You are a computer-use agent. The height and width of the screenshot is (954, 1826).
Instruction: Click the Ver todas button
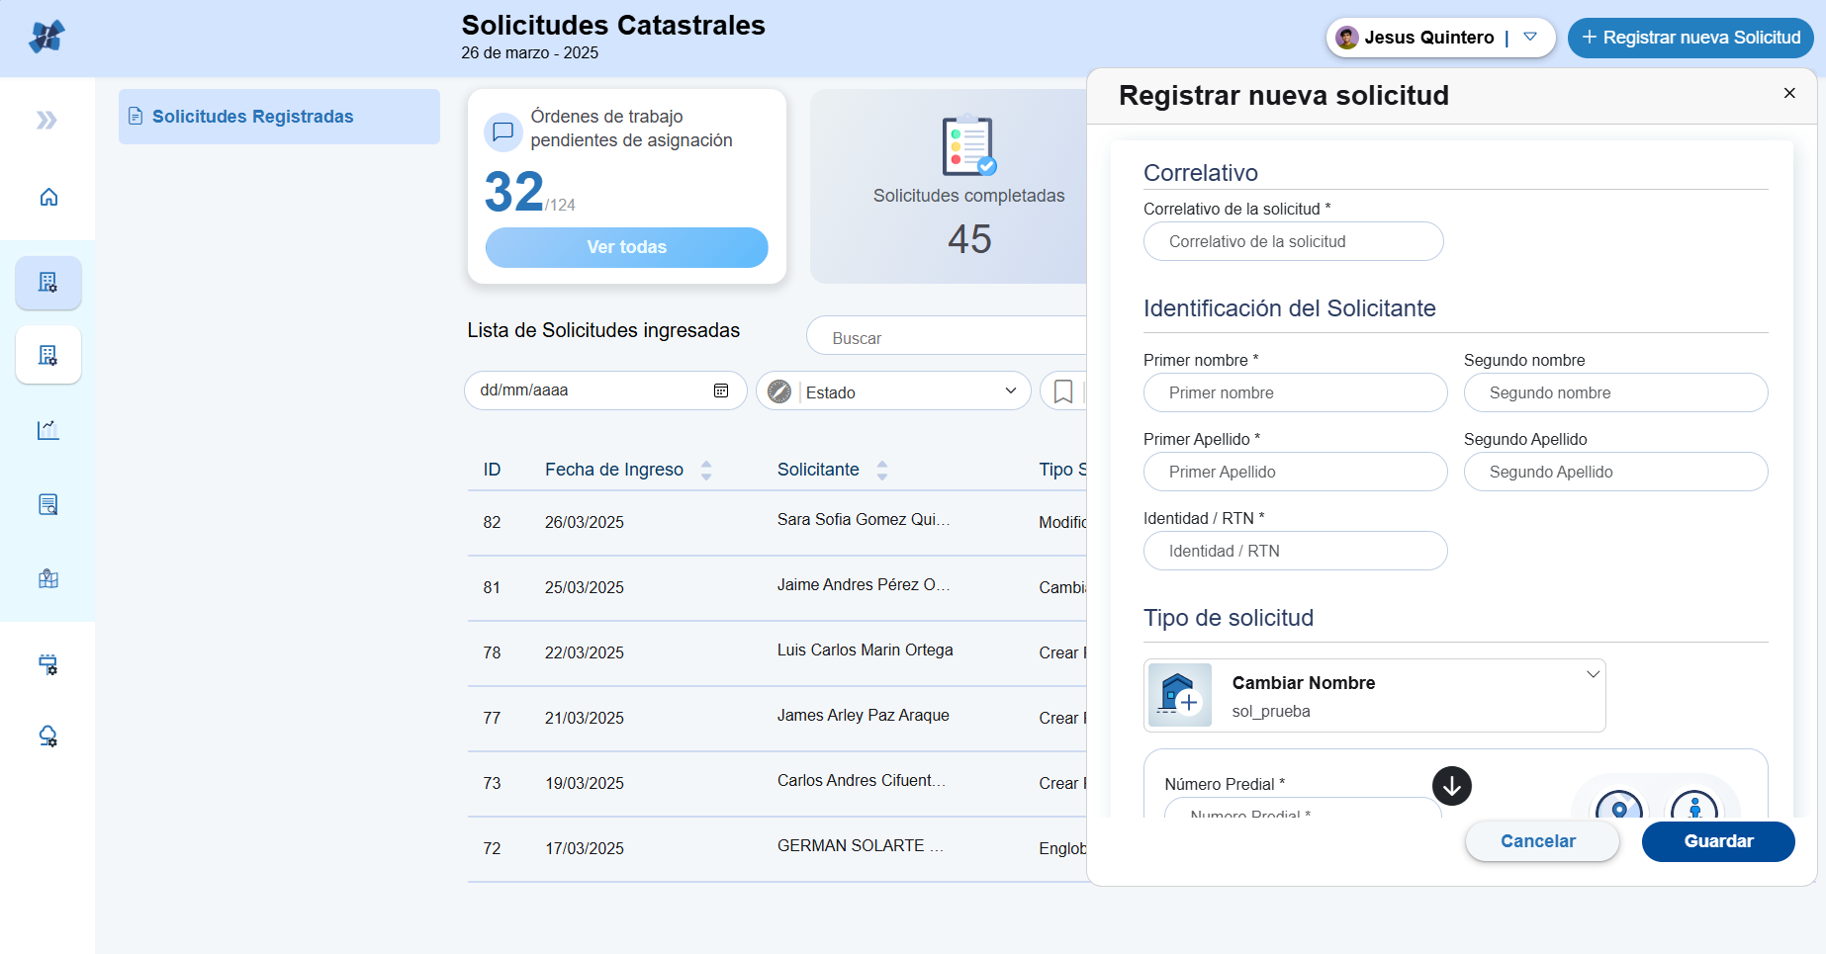pos(626,247)
